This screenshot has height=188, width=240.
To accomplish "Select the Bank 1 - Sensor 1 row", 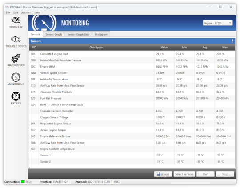I will 132,104.
